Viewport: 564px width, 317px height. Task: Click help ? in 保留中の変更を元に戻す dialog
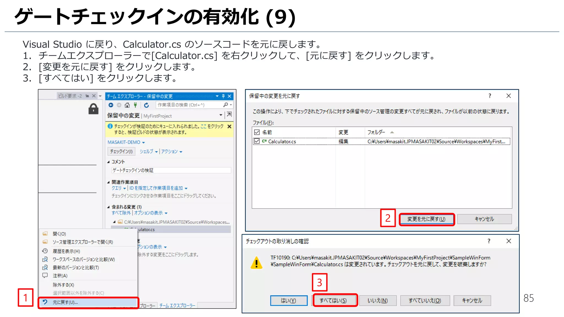pyautogui.click(x=490, y=96)
